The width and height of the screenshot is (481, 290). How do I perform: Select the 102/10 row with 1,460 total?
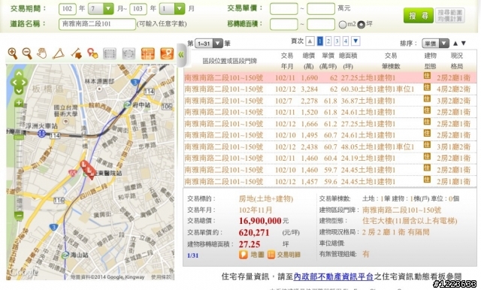point(330,170)
